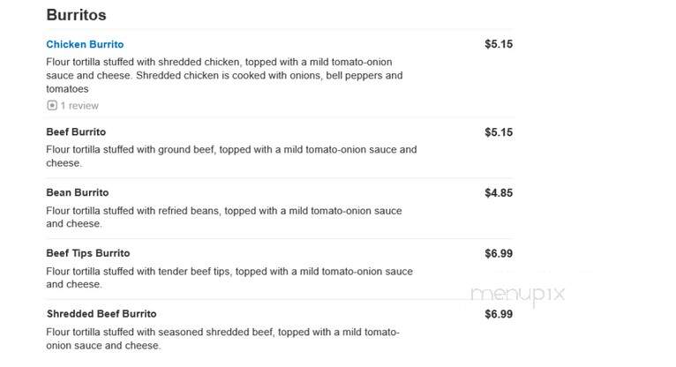Select the Beef Burrito item title
The width and height of the screenshot is (676, 367).
(76, 131)
